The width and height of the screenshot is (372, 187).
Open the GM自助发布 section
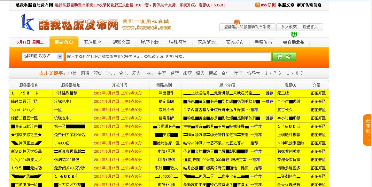click(294, 42)
